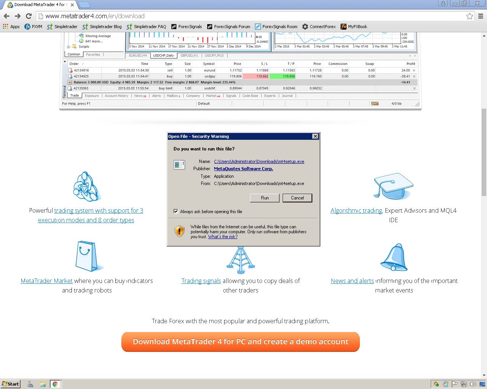Switch to the USDJPY,M15 chart tab
The height and width of the screenshot is (389, 487).
[214, 55]
